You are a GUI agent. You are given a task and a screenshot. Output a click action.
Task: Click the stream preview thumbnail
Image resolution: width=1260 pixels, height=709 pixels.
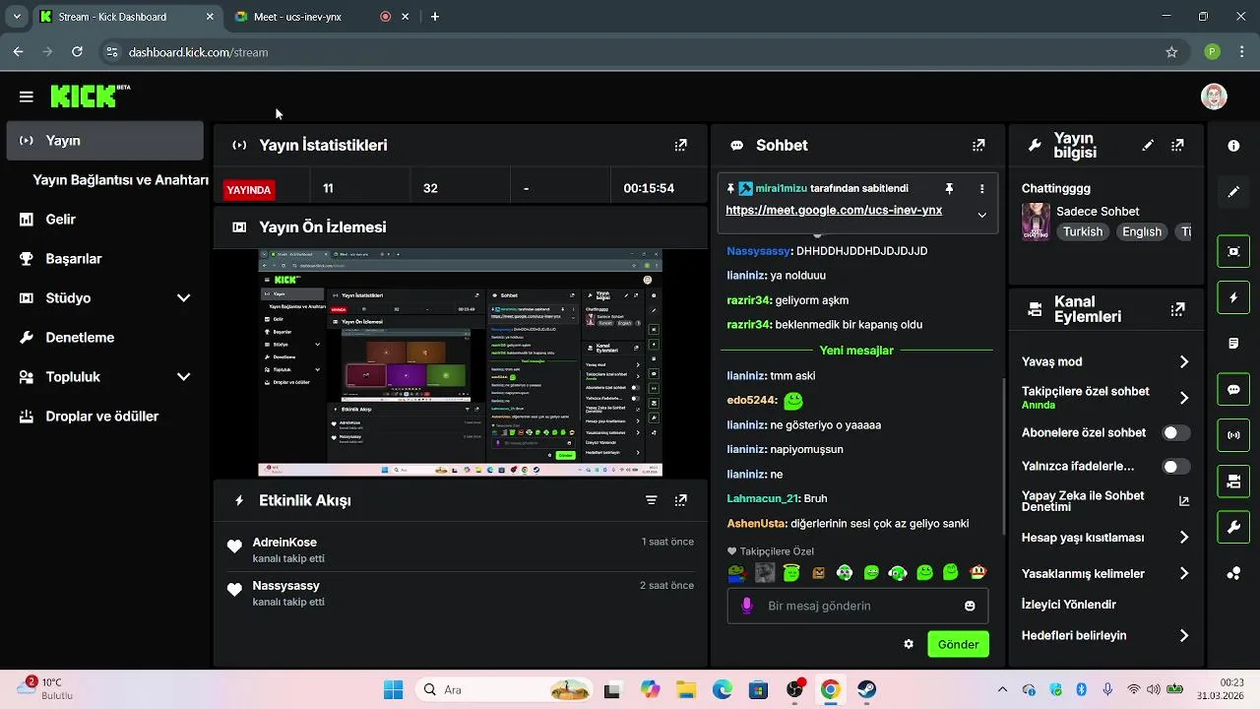tap(460, 363)
